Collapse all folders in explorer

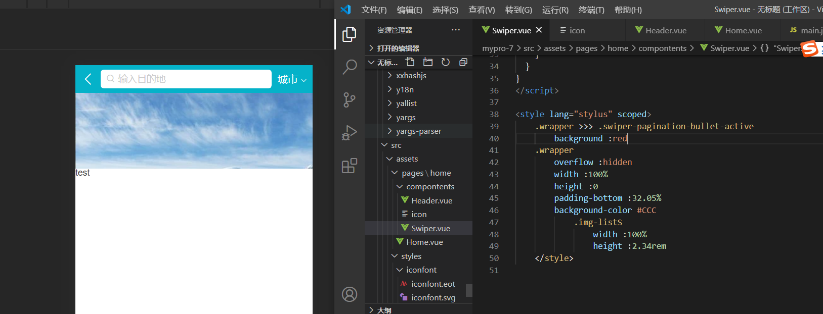463,62
